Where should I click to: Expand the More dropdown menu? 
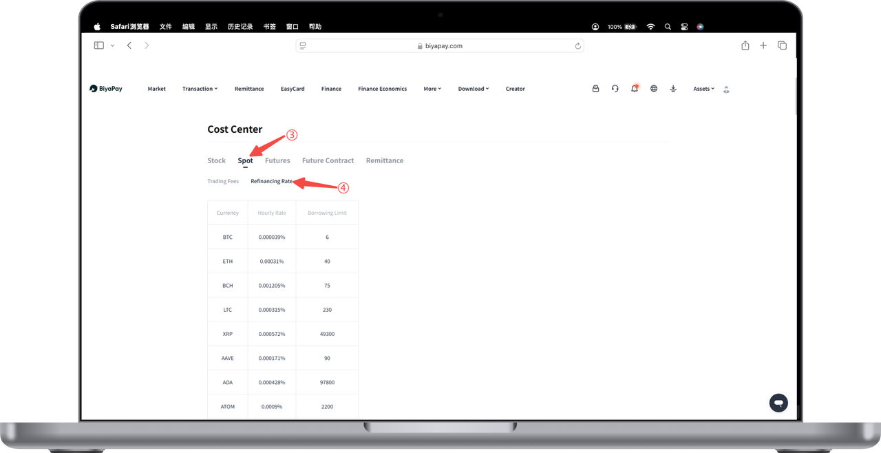point(432,89)
